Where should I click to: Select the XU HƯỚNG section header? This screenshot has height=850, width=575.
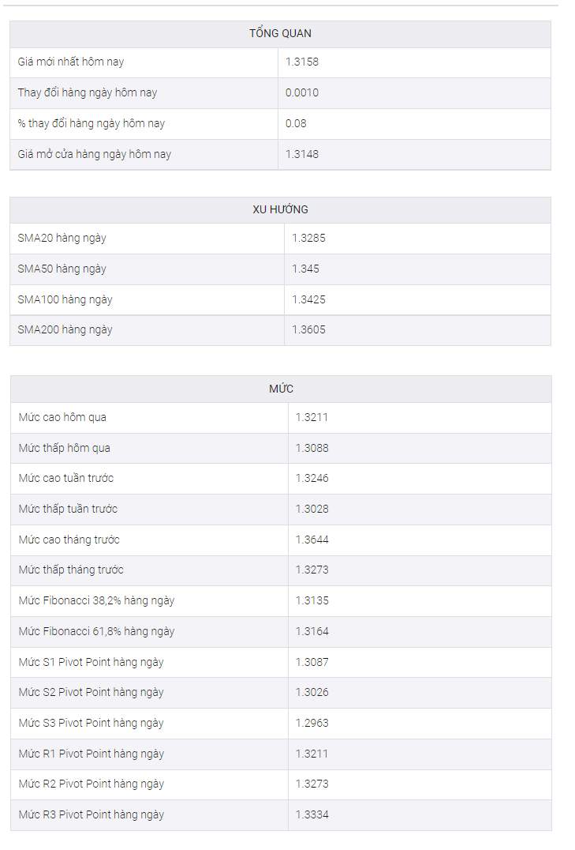pyautogui.click(x=280, y=209)
